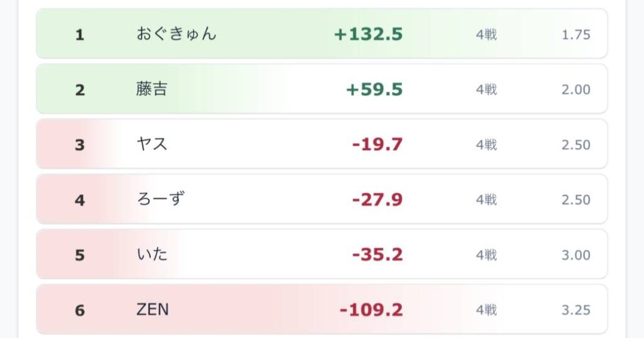
Task: Click the 3.00 average in いた row
Action: 576,254
